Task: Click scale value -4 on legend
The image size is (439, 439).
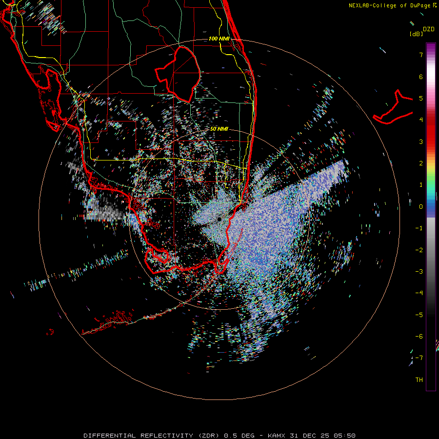Action: click(x=419, y=293)
